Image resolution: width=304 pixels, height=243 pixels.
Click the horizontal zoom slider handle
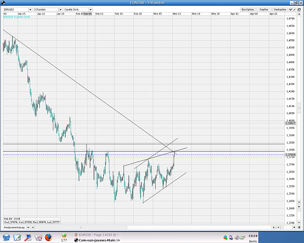282,227
